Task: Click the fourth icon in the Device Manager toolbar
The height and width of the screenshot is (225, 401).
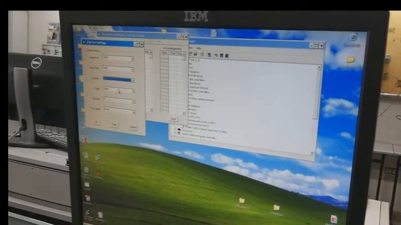Action: click(x=209, y=55)
